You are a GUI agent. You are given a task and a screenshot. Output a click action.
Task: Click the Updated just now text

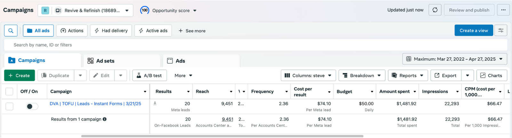[x=405, y=10]
